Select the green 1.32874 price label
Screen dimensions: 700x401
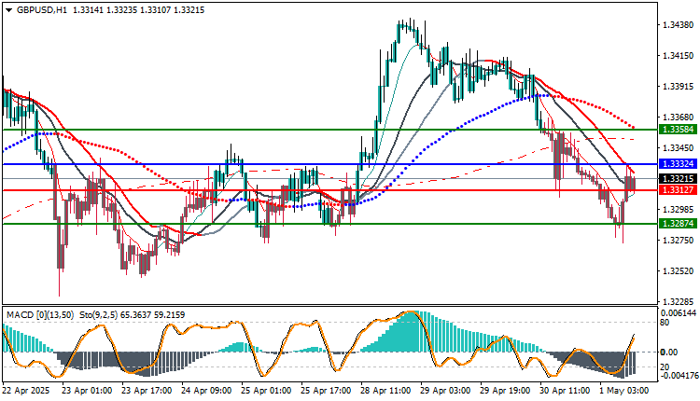(x=678, y=224)
